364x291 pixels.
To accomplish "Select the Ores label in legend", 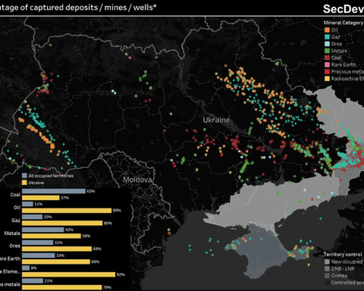I will [337, 44].
